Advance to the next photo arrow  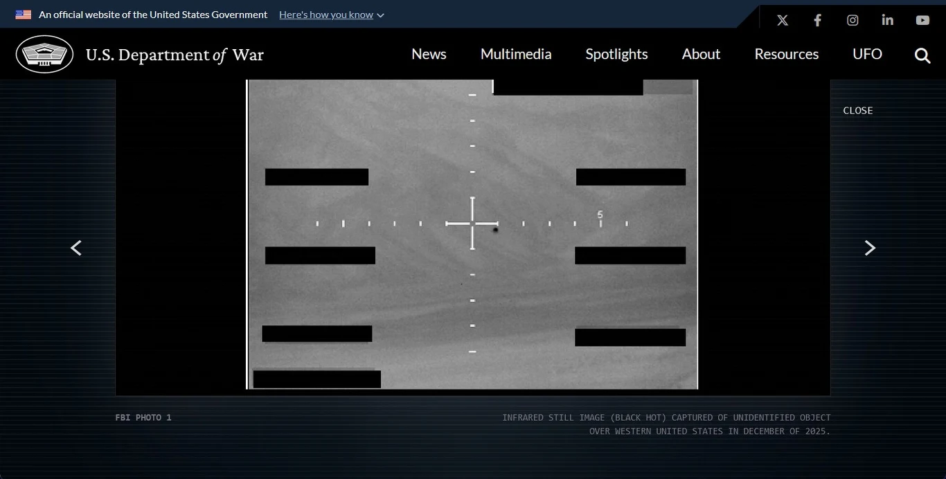871,248
